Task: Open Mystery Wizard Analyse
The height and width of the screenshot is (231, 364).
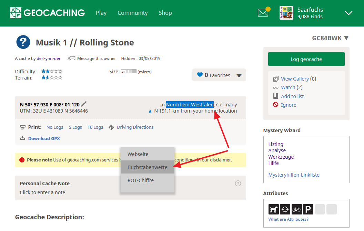Action: pyautogui.click(x=277, y=150)
